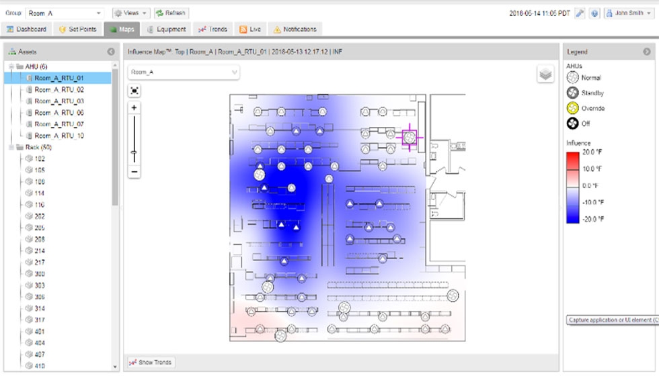Zoom out with the minus button

click(x=134, y=173)
